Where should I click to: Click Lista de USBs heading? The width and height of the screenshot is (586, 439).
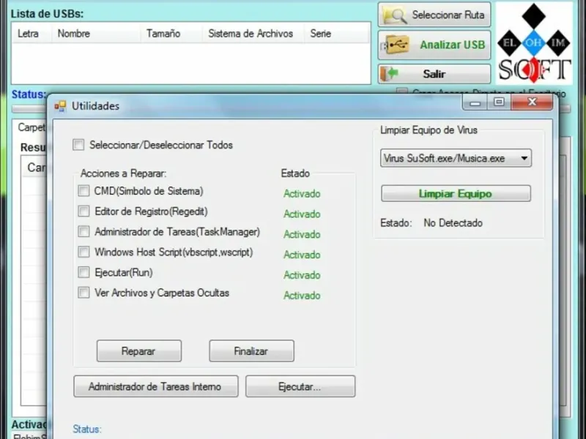pos(47,14)
